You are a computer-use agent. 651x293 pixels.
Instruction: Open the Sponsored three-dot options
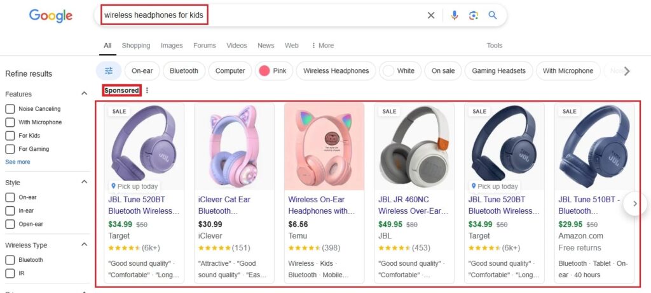point(147,91)
